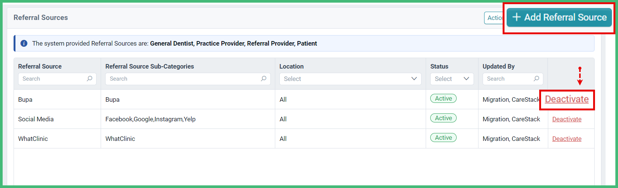Open the Location Select dropdown
Viewport: 618px width, 188px height.
350,79
